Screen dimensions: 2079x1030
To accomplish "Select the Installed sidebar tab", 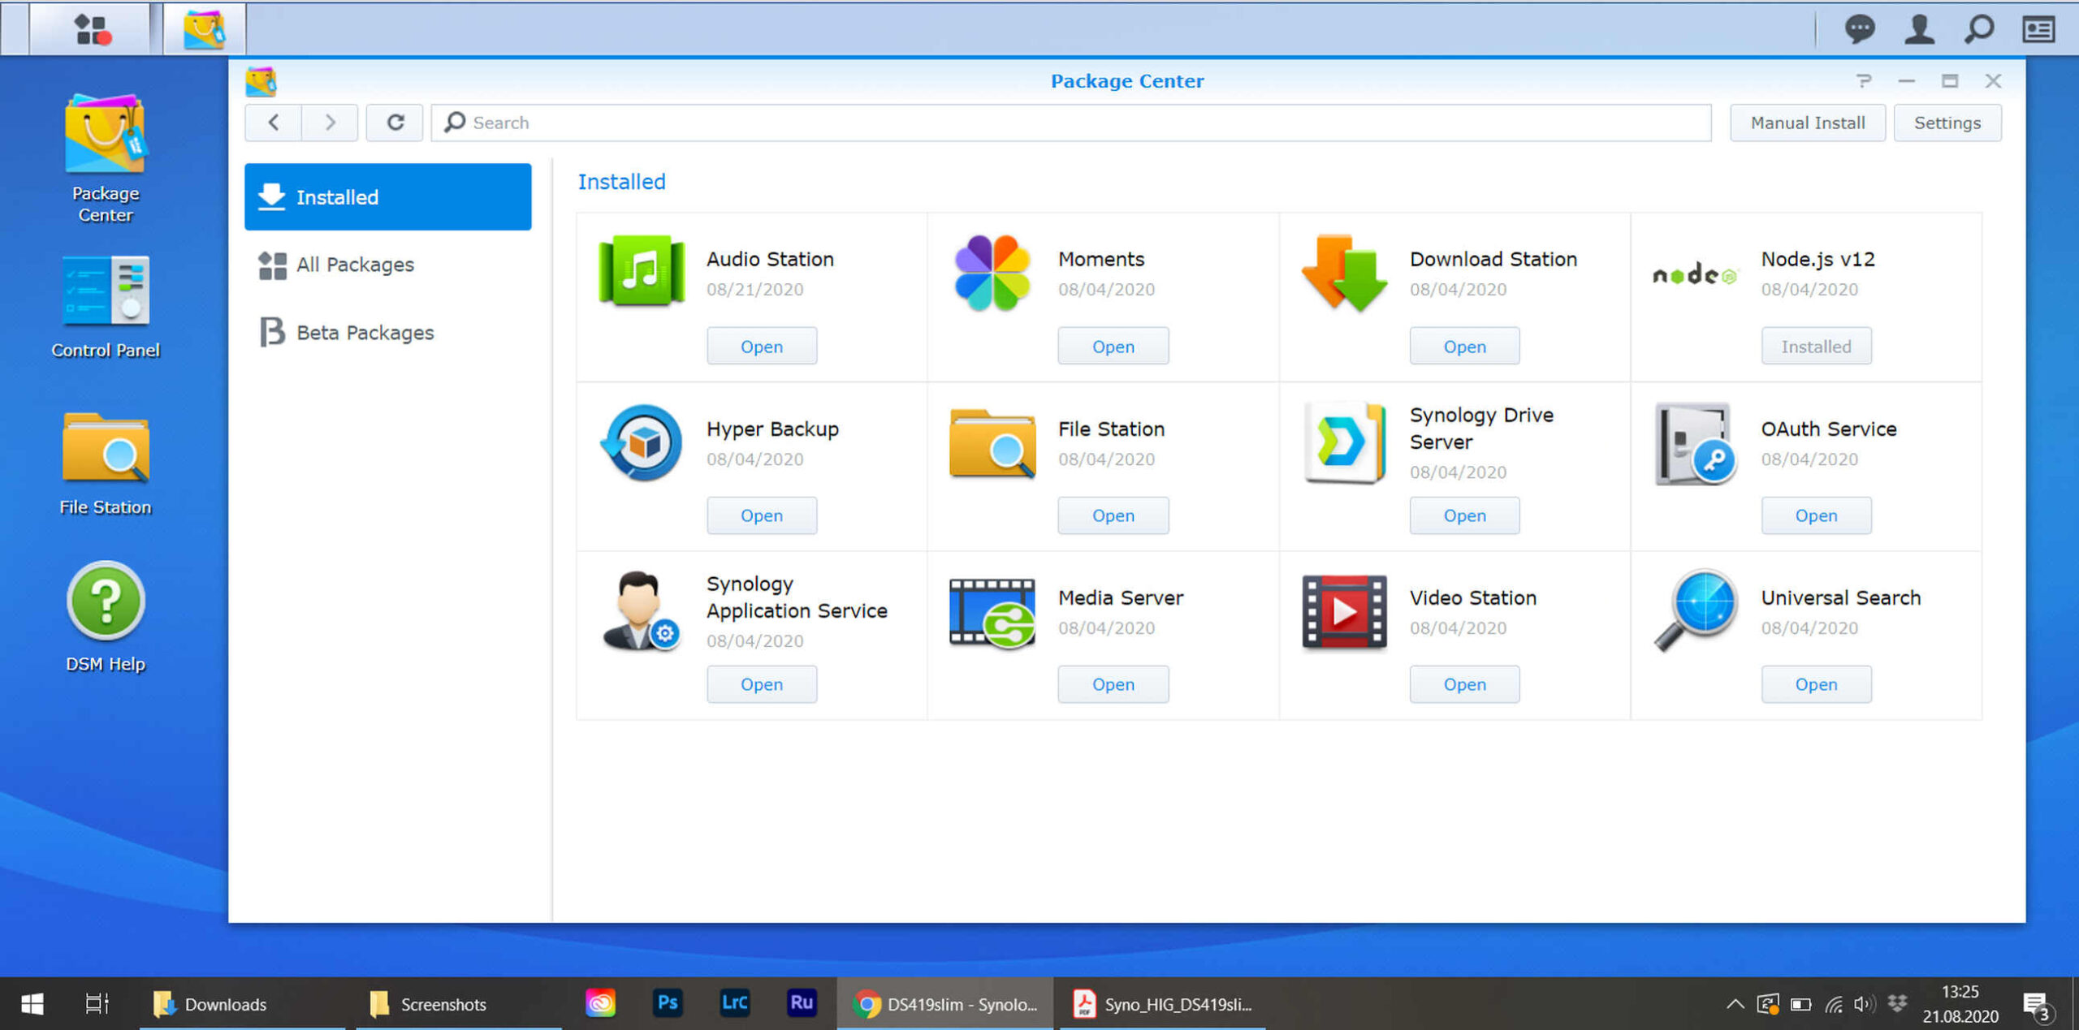I will coord(388,196).
